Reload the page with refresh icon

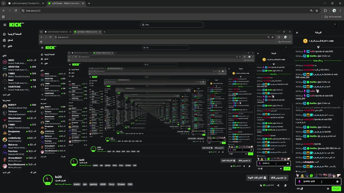tap(16, 11)
